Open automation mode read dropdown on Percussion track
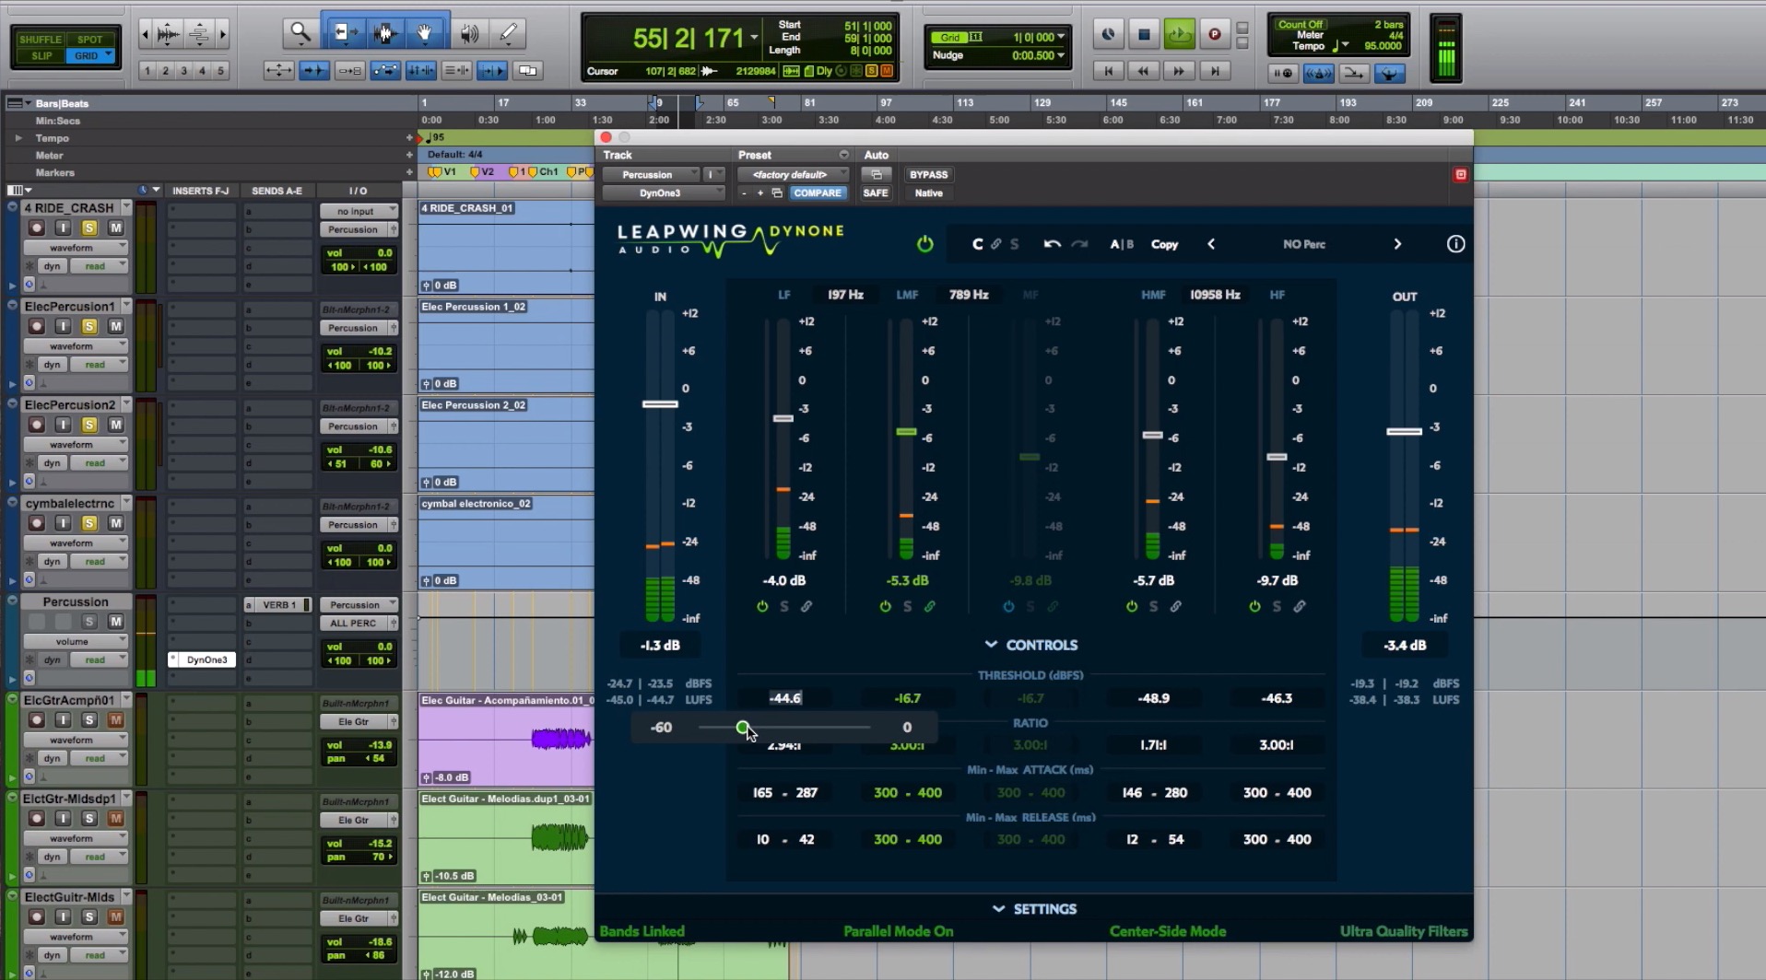This screenshot has width=1766, height=980. tap(100, 659)
